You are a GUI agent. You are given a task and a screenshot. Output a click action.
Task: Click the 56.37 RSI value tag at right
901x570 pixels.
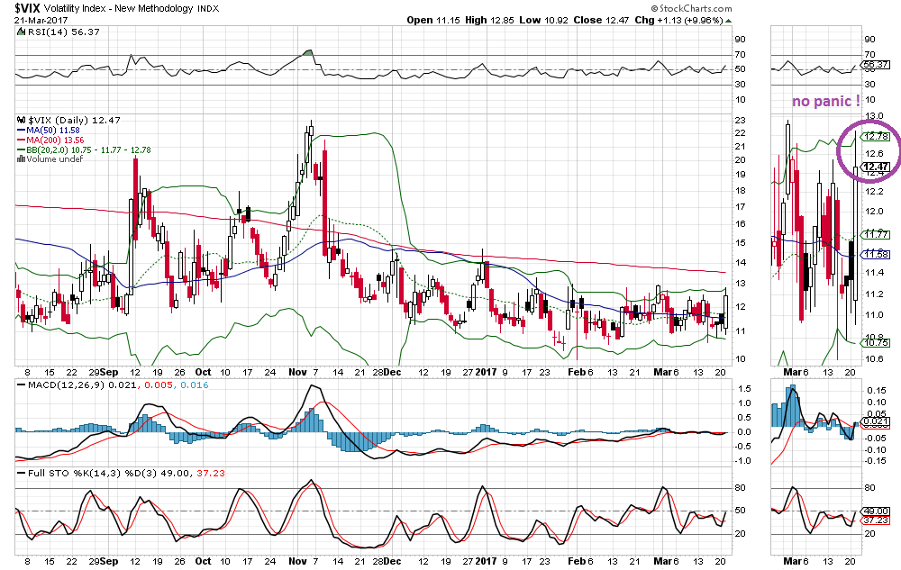pos(876,65)
